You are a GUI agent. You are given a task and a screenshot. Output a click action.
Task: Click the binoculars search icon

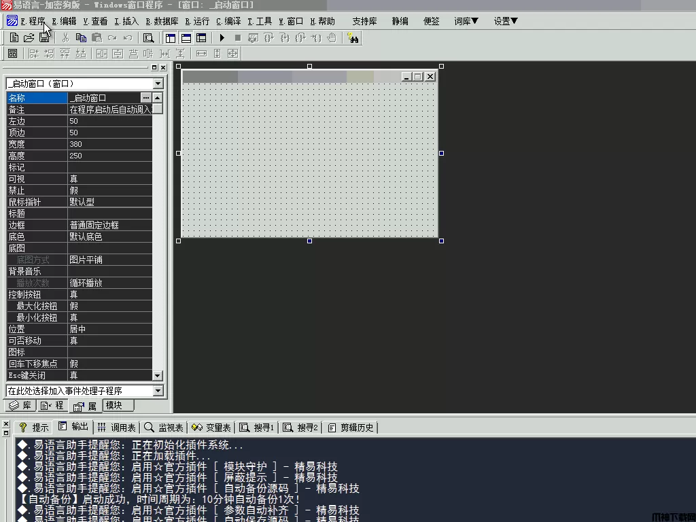click(352, 38)
